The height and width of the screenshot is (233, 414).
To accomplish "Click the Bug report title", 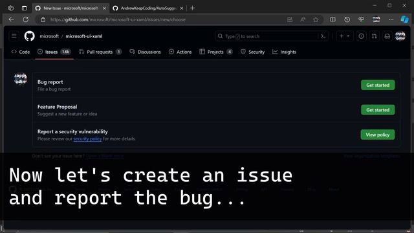I will tap(50, 82).
